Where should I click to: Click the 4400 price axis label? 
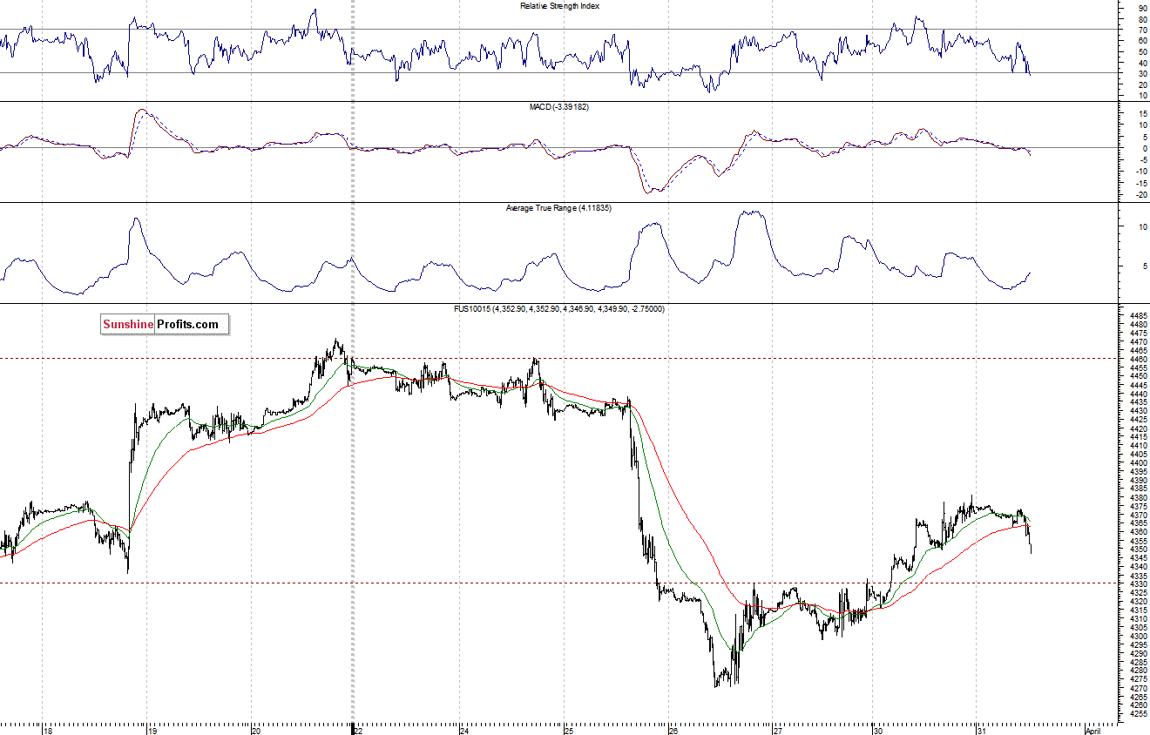click(x=1137, y=462)
